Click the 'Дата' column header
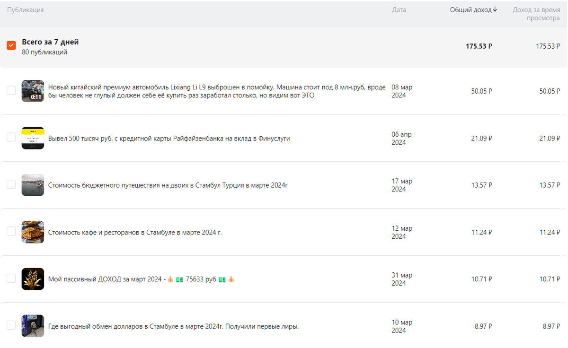Screen dimensions: 568x348 [399, 10]
